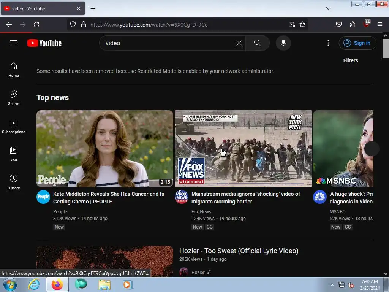
Task: Click the Hozier channel avatar
Action: (x=184, y=272)
